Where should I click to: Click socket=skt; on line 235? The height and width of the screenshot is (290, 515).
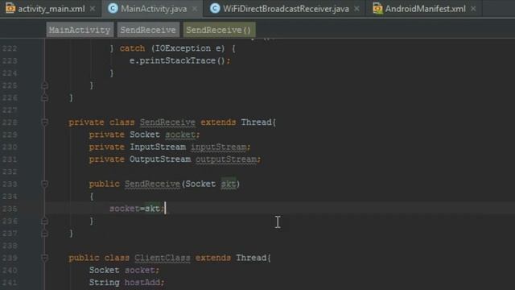[137, 209]
